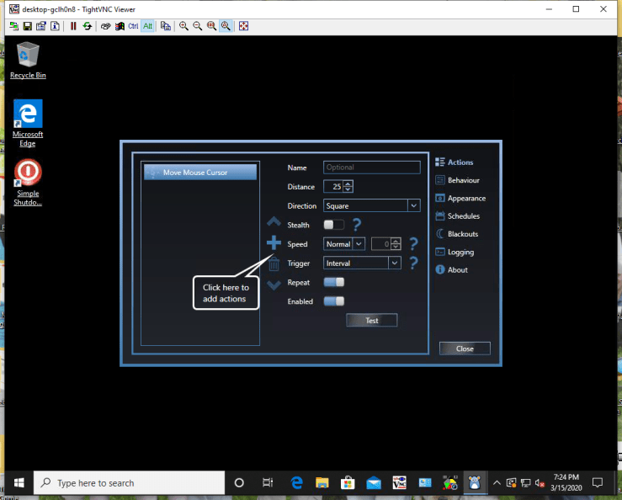
Task: Disable the Enabled toggle switch
Action: coord(334,301)
